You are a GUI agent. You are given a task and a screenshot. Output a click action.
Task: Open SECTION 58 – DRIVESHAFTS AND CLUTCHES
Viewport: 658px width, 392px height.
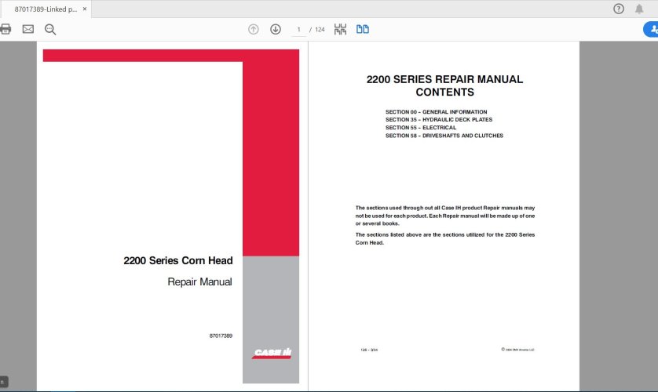coord(444,136)
